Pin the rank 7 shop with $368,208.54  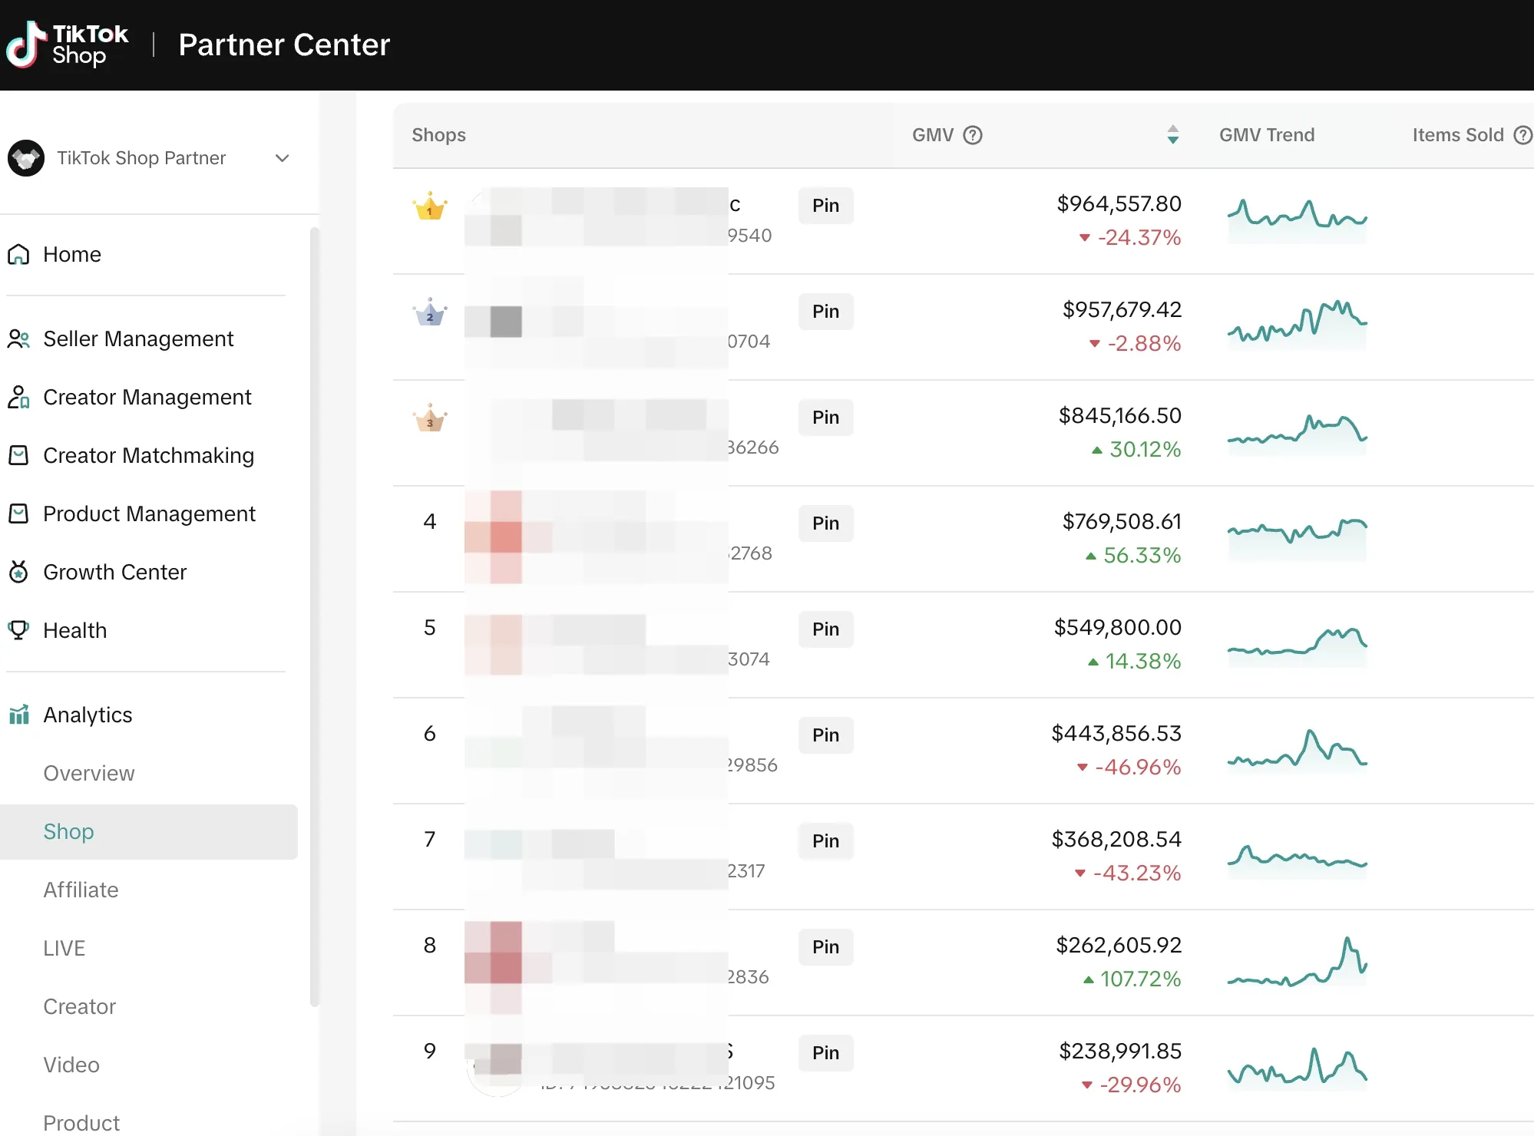pos(826,841)
